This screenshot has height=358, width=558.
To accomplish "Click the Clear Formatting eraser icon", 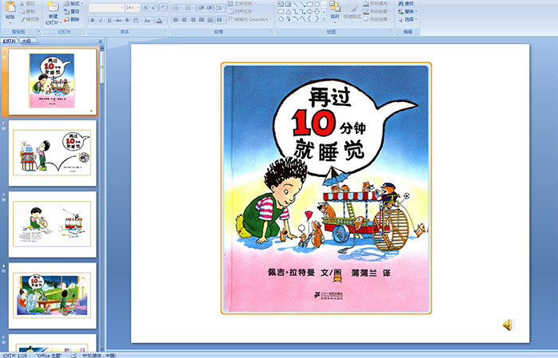I will pos(163,7).
